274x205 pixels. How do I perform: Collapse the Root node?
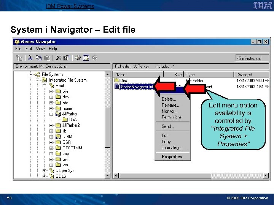pyautogui.click(x=45, y=86)
